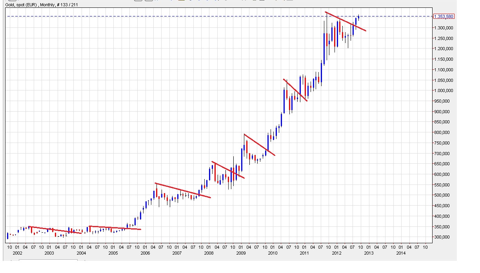Click the 2002 year label on time axis
The image size is (480, 273).
(x=17, y=253)
